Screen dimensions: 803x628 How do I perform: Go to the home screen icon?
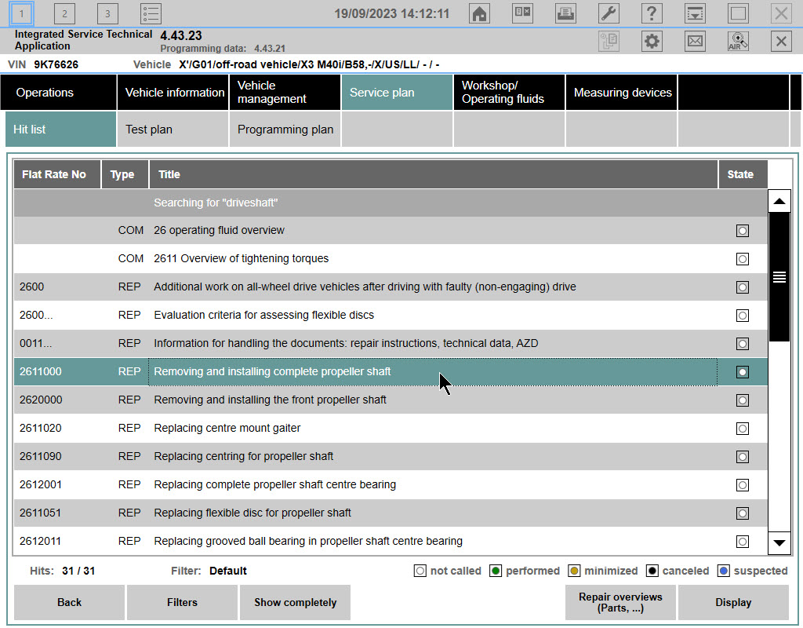coord(479,13)
